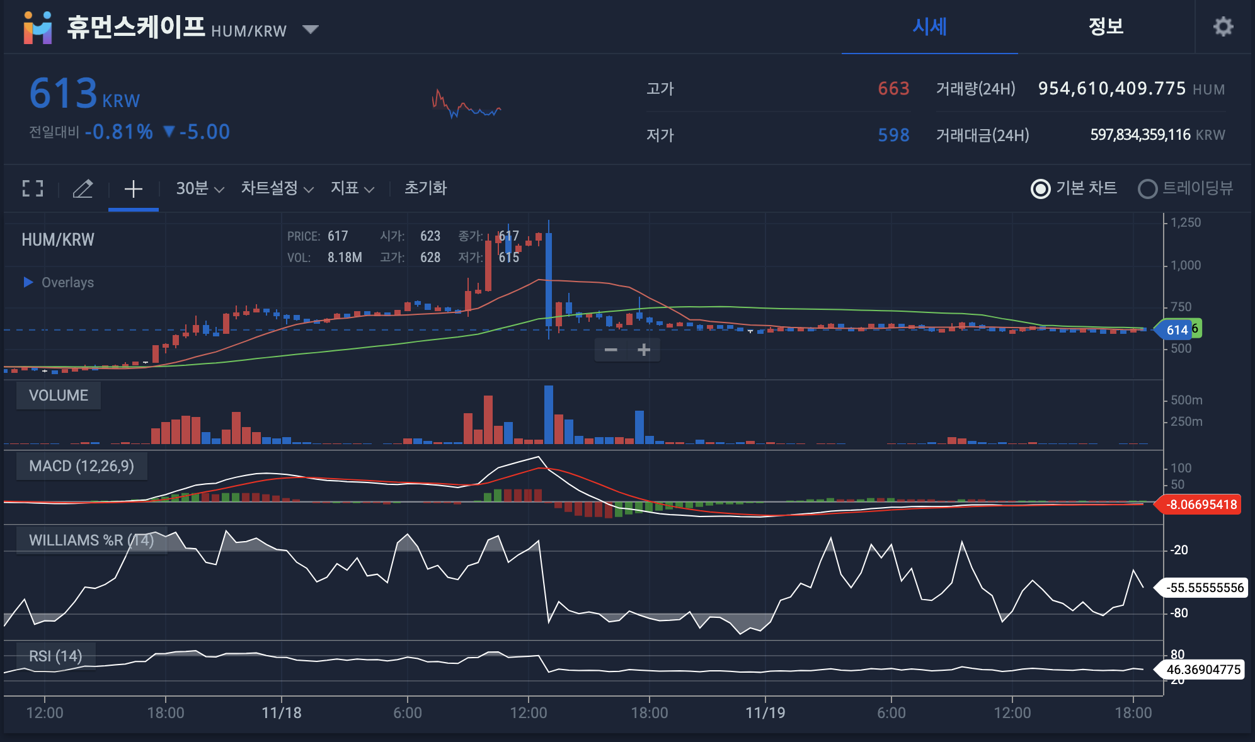
Task: Switch to the 정보 tab
Action: point(1106,26)
